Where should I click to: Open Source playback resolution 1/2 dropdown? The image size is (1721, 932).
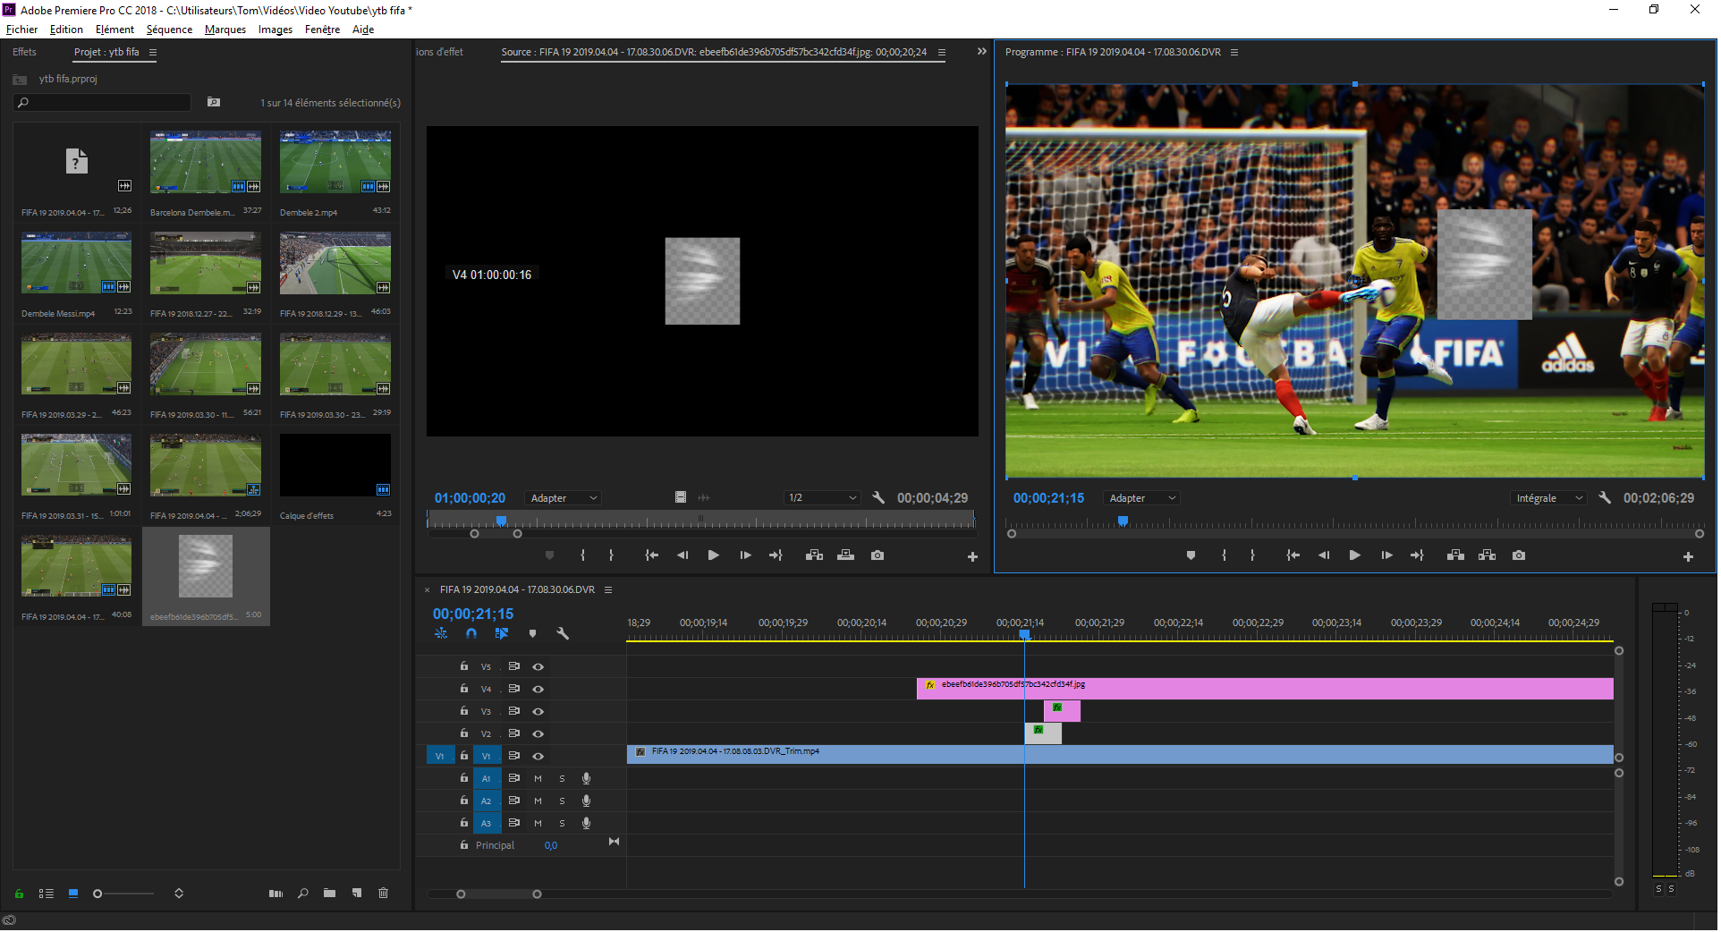(x=822, y=498)
